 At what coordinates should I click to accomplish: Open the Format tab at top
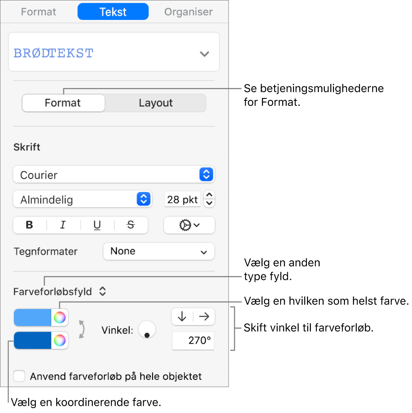click(x=39, y=12)
